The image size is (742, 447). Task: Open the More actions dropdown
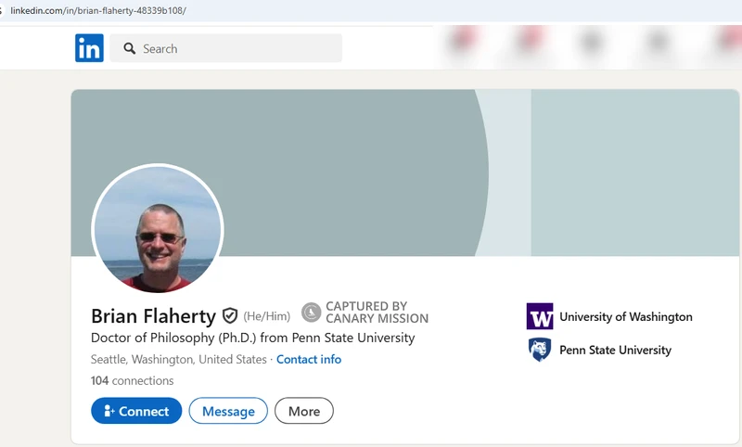303,411
